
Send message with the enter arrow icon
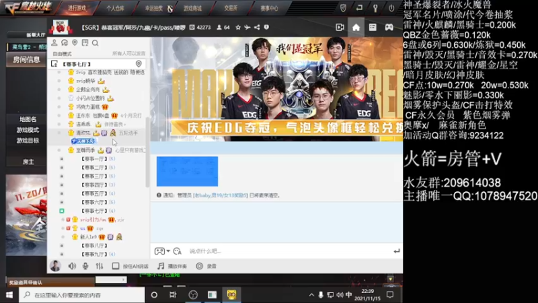(x=397, y=251)
